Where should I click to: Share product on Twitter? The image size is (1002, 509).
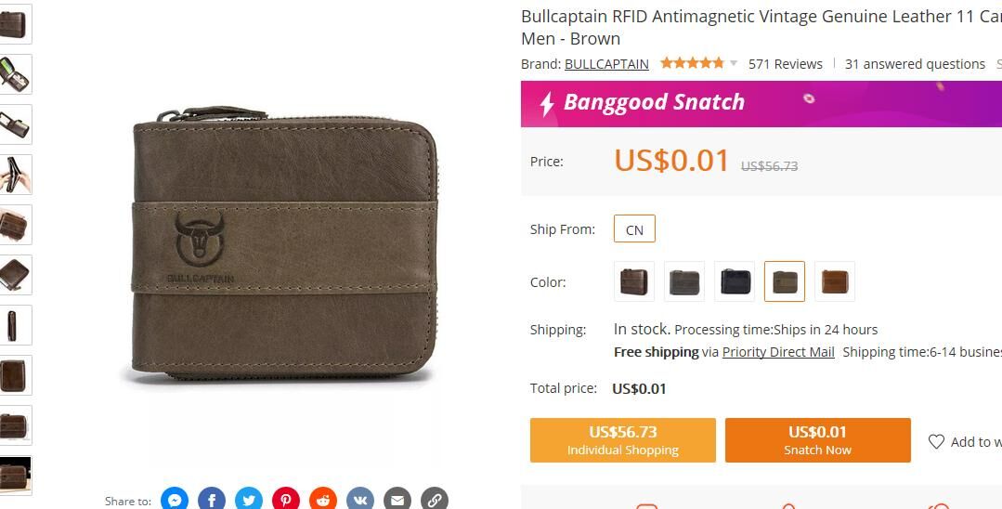[249, 500]
